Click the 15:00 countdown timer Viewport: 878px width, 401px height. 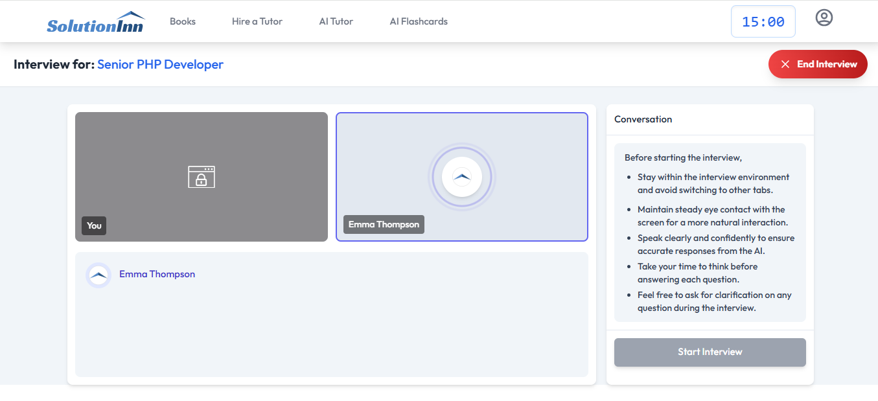pyautogui.click(x=763, y=21)
